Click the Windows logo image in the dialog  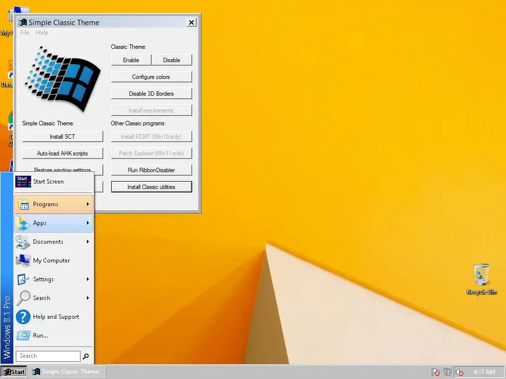(63, 79)
